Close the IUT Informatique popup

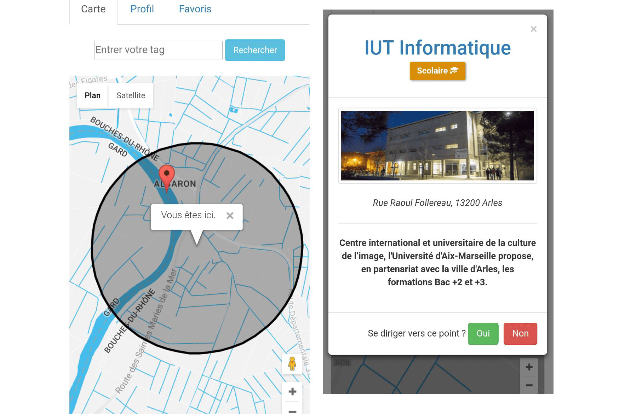pos(533,29)
